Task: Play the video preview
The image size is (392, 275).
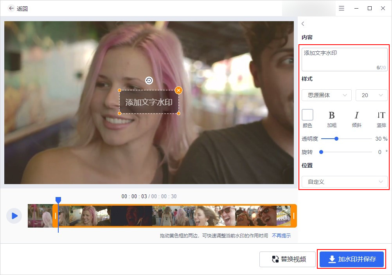Action: 14,216
